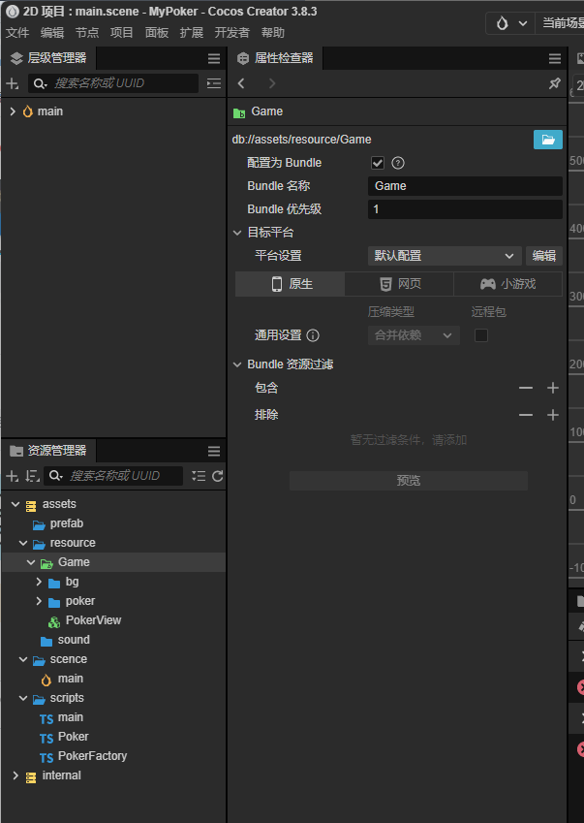Viewport: 584px width, 823px height.
Task: Toggle 远程包 checkbox for 通用设置
Action: [481, 335]
